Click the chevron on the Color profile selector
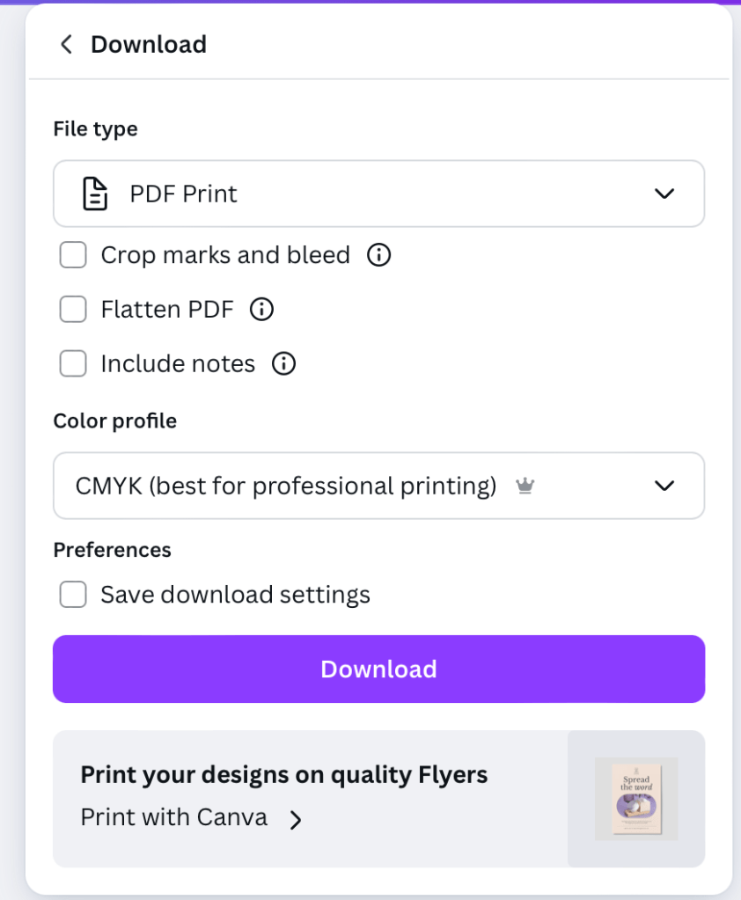This screenshot has width=741, height=900. pos(664,486)
